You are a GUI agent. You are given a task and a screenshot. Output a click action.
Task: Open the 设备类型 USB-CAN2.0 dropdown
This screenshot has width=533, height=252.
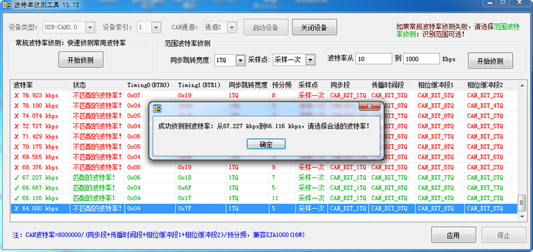click(90, 27)
